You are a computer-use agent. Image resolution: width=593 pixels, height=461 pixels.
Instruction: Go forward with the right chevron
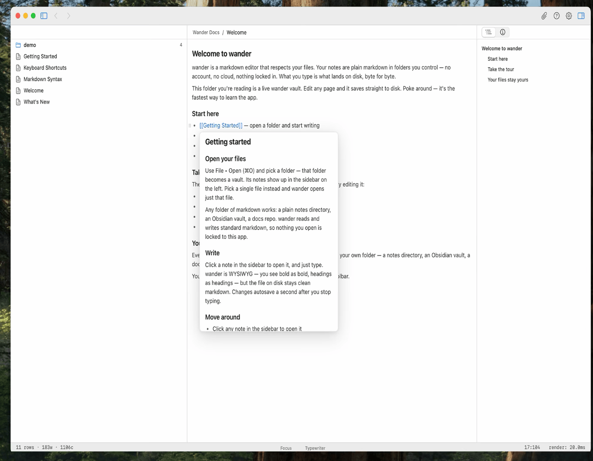(x=69, y=16)
